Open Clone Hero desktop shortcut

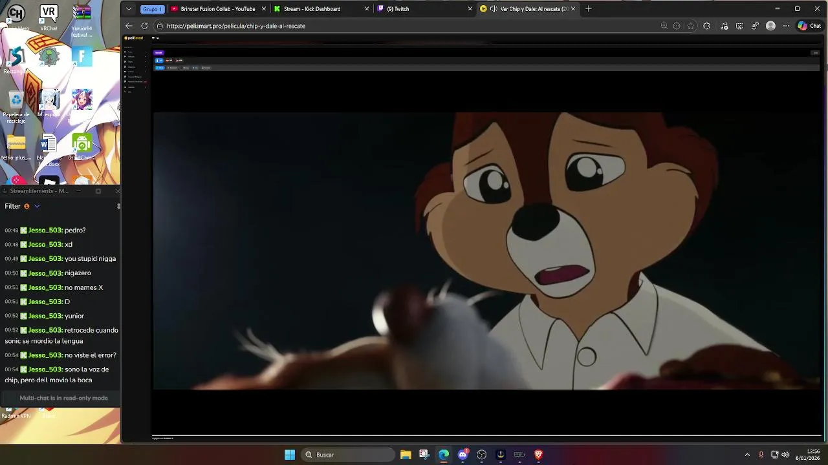click(16, 16)
